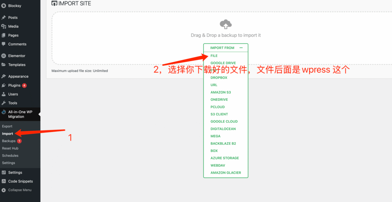Choose GOOGLE CLOUD import source

pyautogui.click(x=224, y=122)
